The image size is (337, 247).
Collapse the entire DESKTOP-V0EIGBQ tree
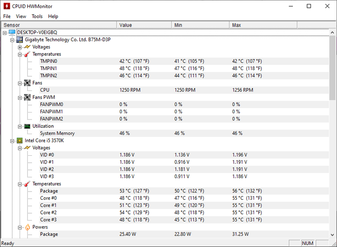coord(4,32)
